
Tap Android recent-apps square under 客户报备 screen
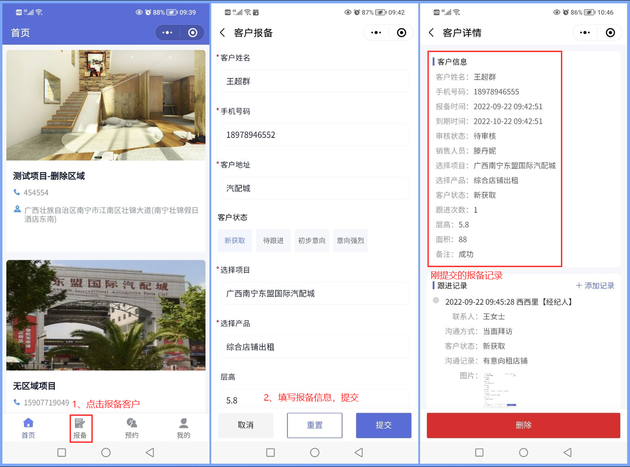pos(270,453)
